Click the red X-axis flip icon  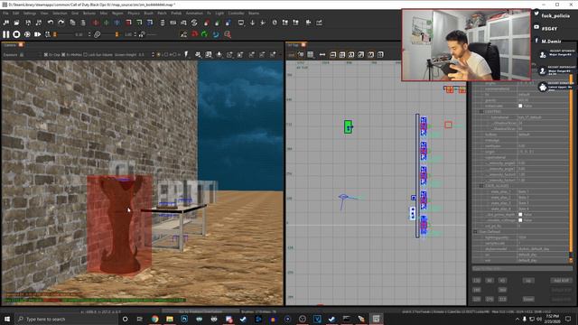[96, 23]
